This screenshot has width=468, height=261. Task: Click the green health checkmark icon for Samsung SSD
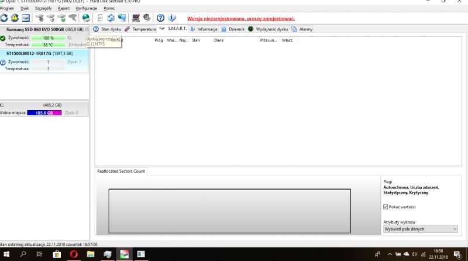tap(3, 38)
